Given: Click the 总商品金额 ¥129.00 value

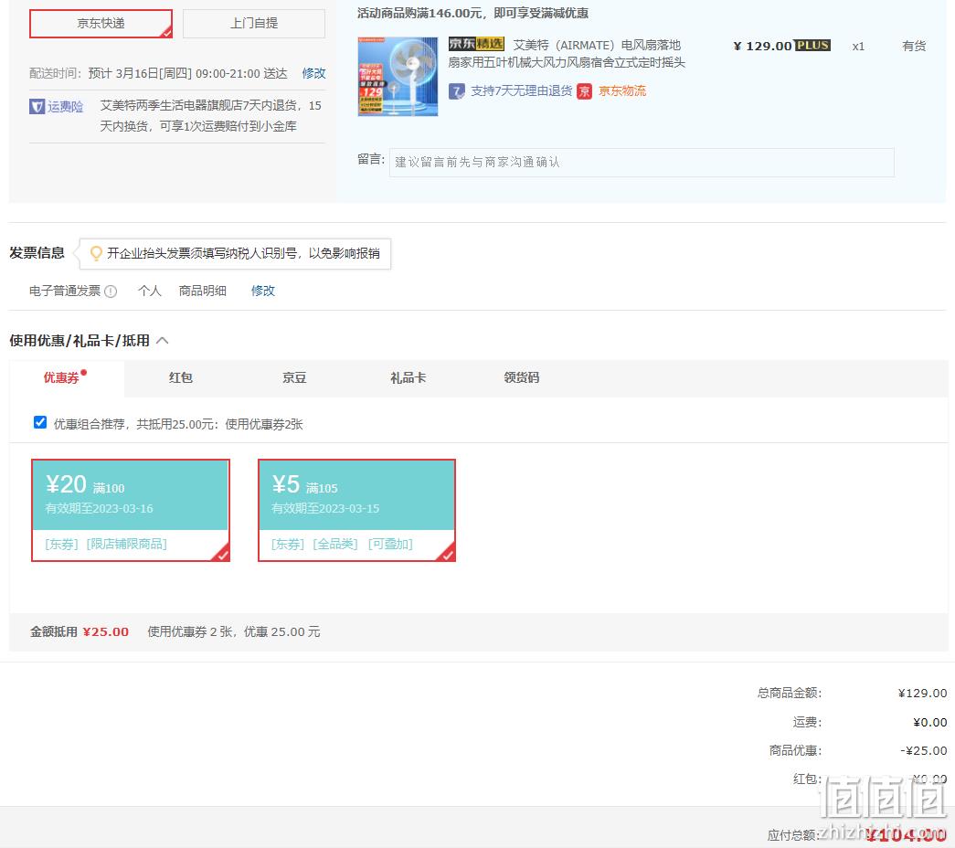Looking at the screenshot, I should pyautogui.click(x=922, y=694).
